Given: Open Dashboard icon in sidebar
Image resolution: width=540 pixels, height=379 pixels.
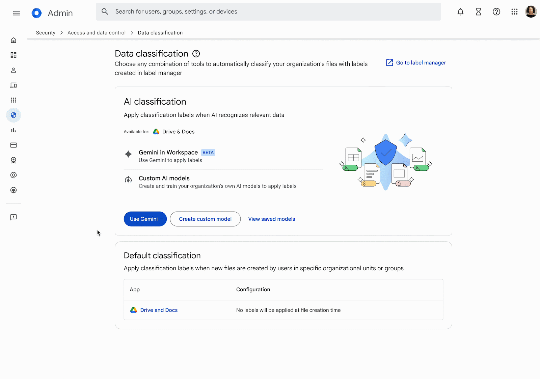Looking at the screenshot, I should (13, 55).
